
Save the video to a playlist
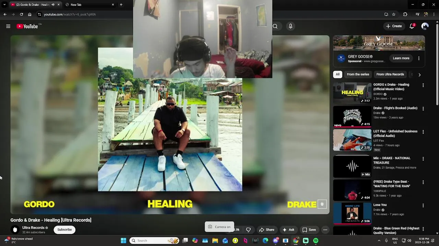pyautogui.click(x=309, y=230)
